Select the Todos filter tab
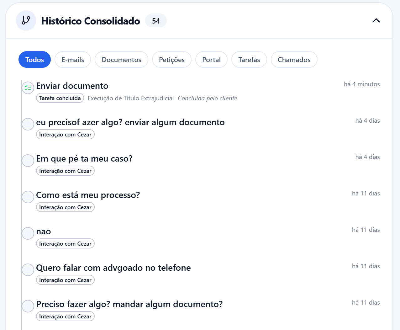400x330 pixels. 34,60
